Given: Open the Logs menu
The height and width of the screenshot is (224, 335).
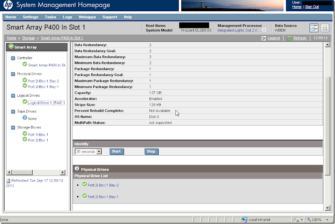Looking at the screenshot, I should 67,17.
